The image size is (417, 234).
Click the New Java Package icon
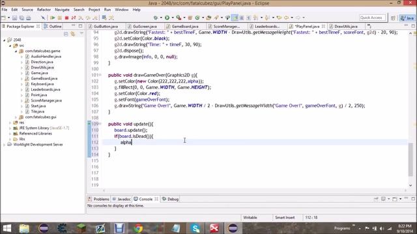190,18
